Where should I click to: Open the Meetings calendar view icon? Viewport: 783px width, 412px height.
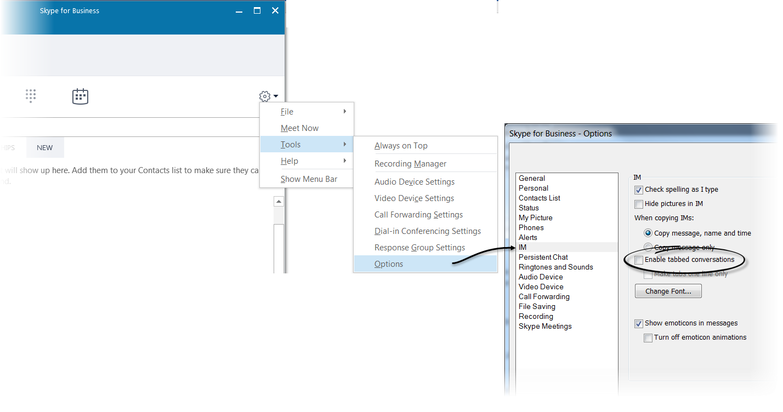click(80, 96)
